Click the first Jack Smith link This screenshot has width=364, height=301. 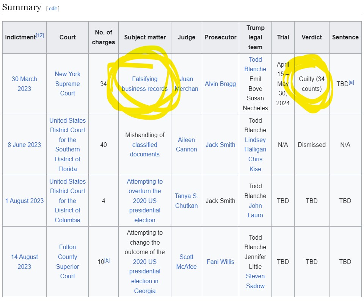220,145
